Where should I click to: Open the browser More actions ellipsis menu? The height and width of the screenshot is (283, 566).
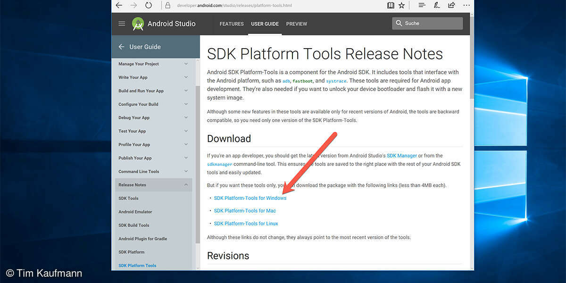(466, 6)
